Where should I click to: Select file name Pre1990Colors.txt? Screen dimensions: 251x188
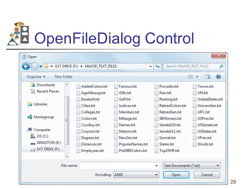coord(133,151)
